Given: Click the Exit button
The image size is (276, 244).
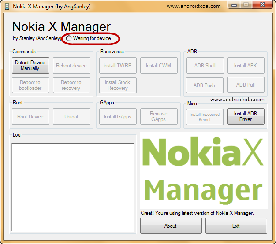Looking at the screenshot, I should point(236,226).
